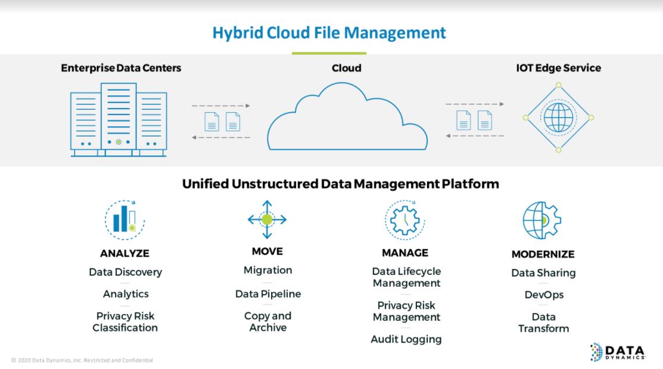This screenshot has width=663, height=369.
Task: Click 'DevOps' text under Modernize
Action: [x=544, y=295]
